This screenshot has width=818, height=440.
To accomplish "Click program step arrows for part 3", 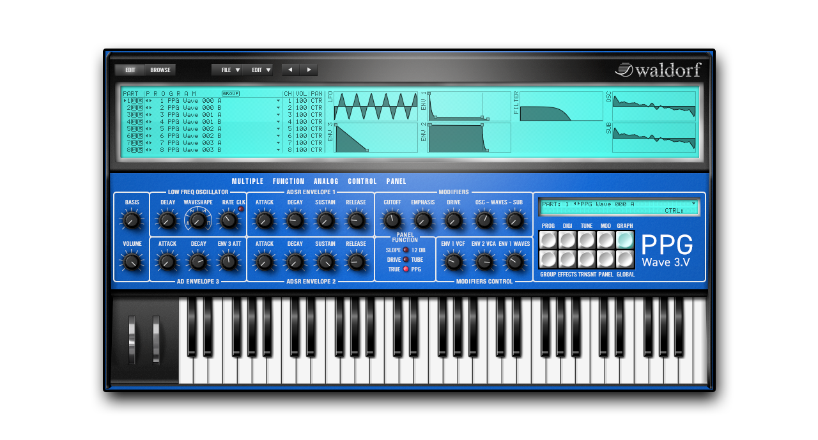I will [x=149, y=115].
